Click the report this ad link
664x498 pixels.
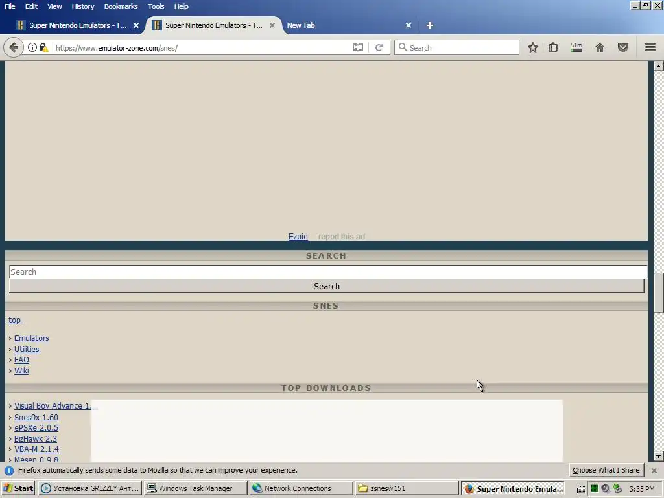coord(341,236)
